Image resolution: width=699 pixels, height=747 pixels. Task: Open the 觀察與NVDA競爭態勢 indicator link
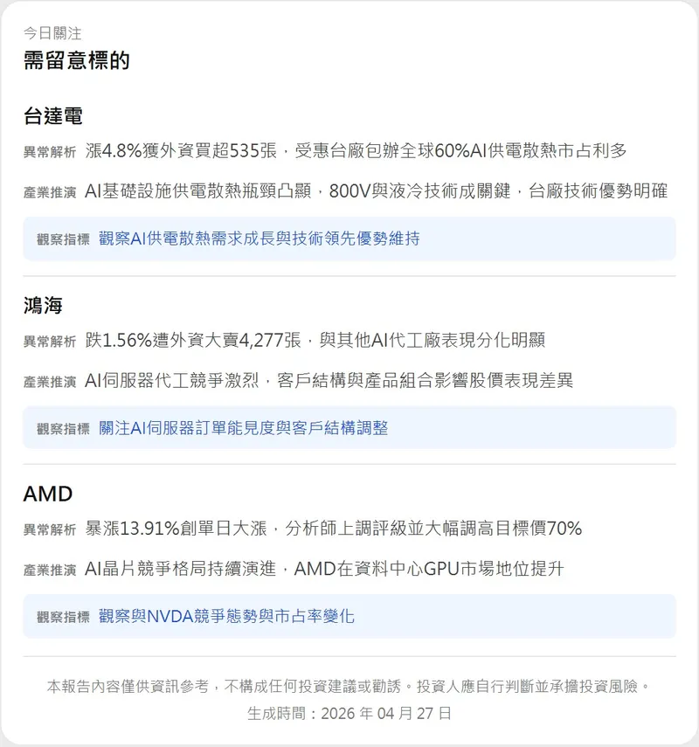[226, 617]
